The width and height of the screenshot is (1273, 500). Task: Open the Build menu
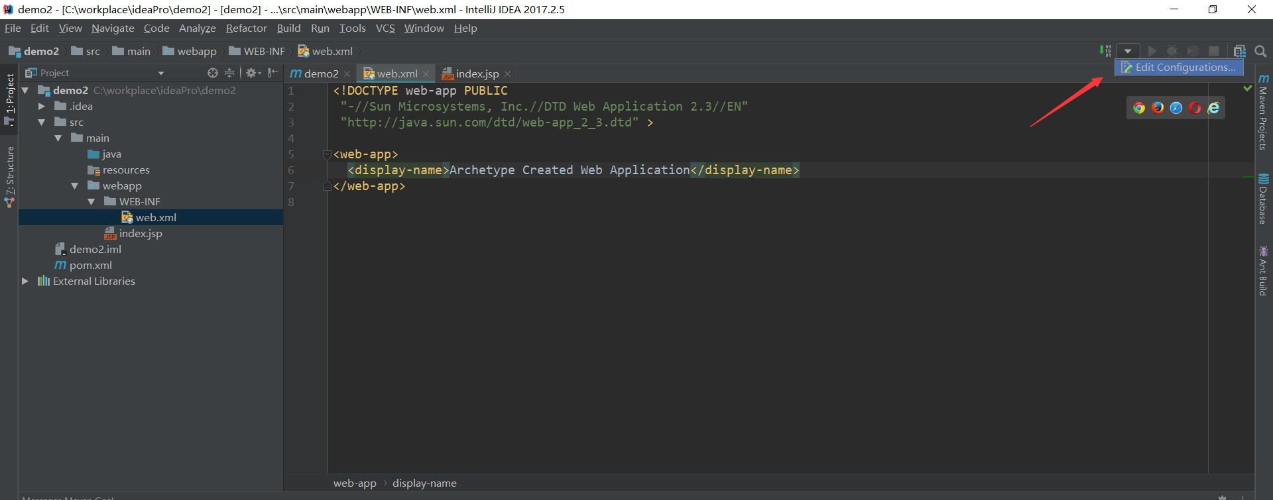point(289,28)
